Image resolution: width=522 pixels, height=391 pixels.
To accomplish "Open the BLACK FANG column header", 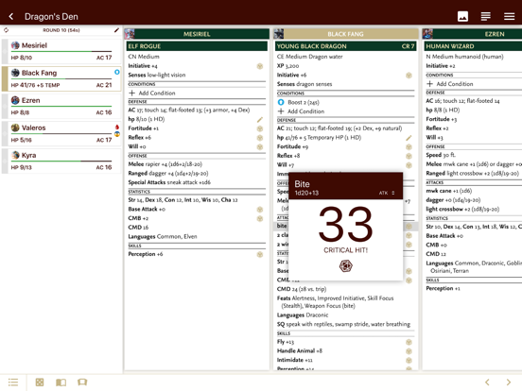I will 345,34.
